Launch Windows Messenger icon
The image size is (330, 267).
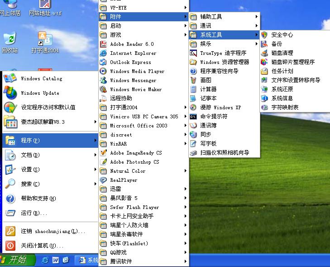pos(103,80)
